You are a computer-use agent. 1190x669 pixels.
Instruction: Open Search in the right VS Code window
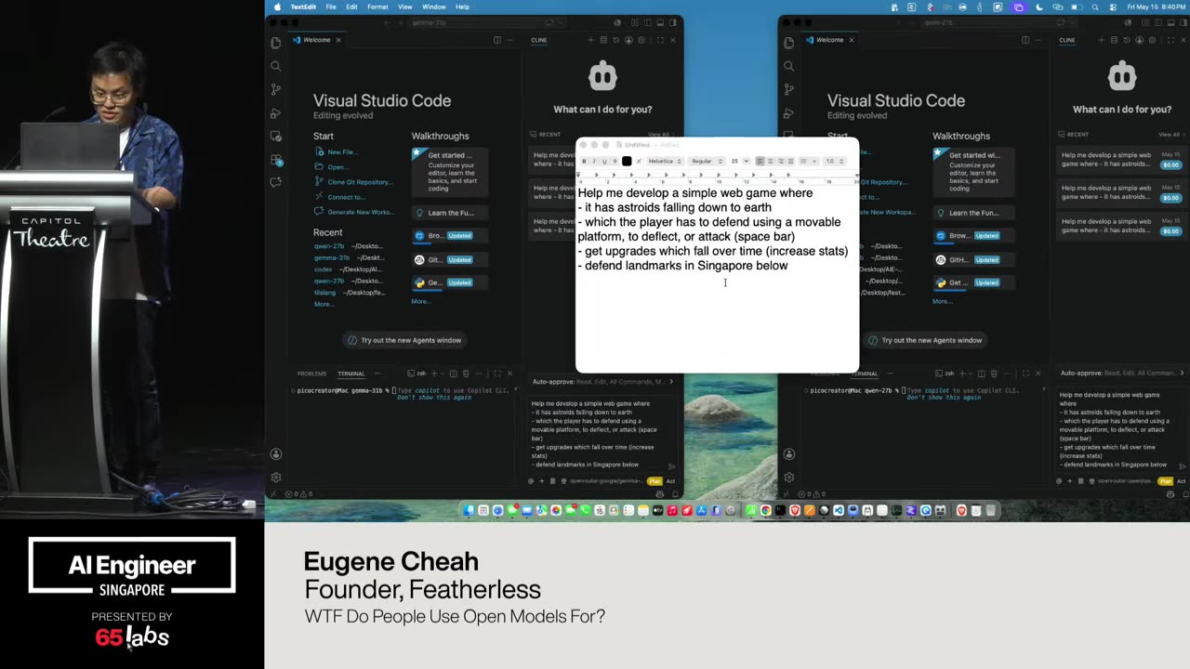[789, 66]
